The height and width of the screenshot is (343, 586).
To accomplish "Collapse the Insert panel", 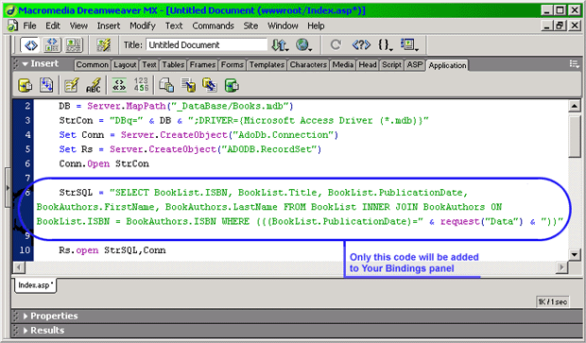I will [26, 64].
